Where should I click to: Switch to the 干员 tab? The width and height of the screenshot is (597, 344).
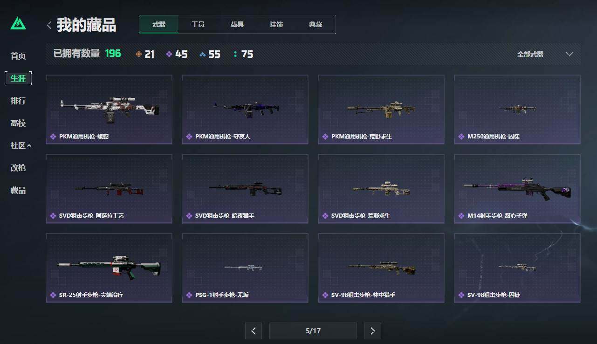(x=198, y=24)
